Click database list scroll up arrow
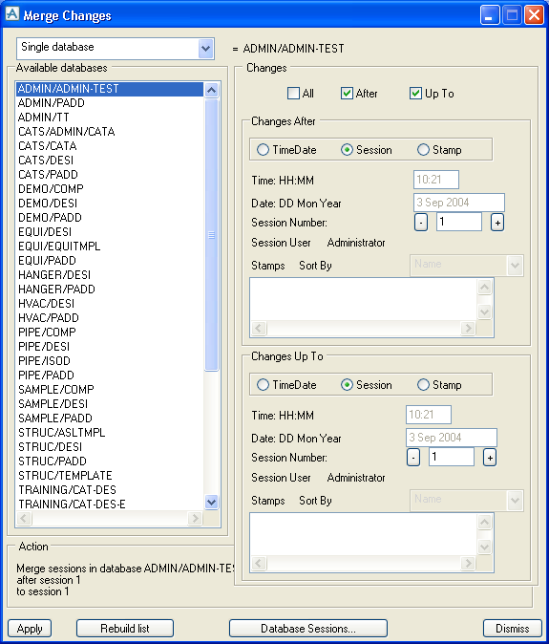This screenshot has width=549, height=644. [x=211, y=90]
